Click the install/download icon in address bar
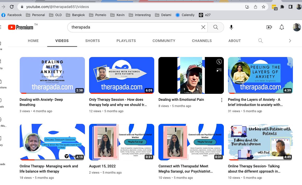302x185 pixels. tap(247, 7)
